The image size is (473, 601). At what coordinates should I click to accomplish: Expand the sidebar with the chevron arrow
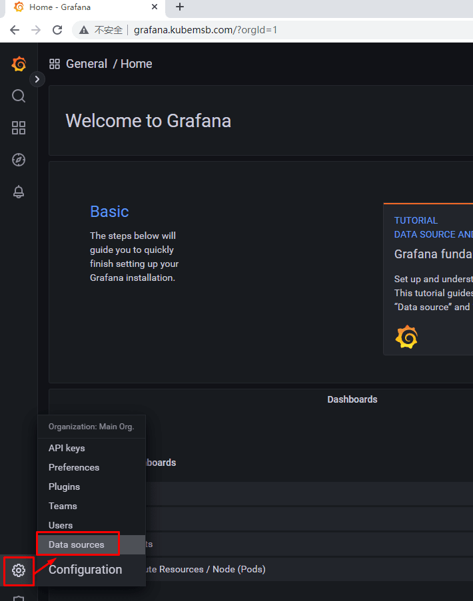(37, 79)
